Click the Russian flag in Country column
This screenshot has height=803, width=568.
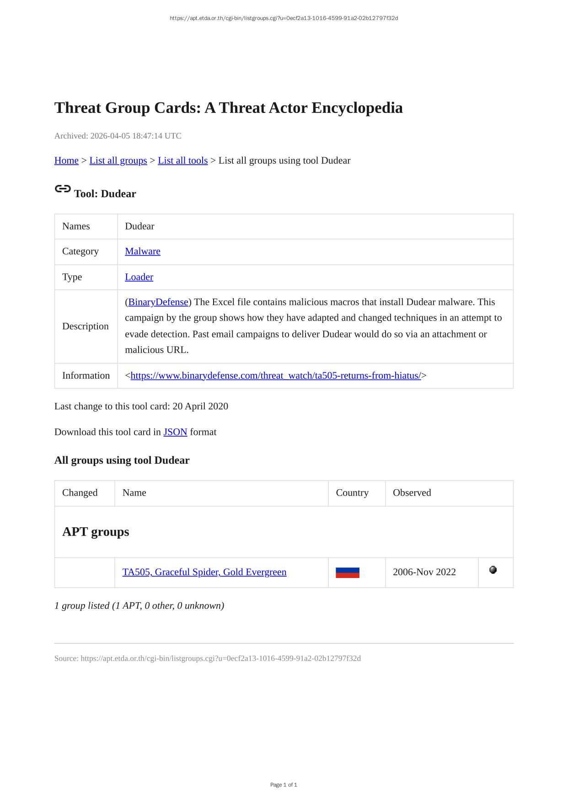(x=347, y=573)
